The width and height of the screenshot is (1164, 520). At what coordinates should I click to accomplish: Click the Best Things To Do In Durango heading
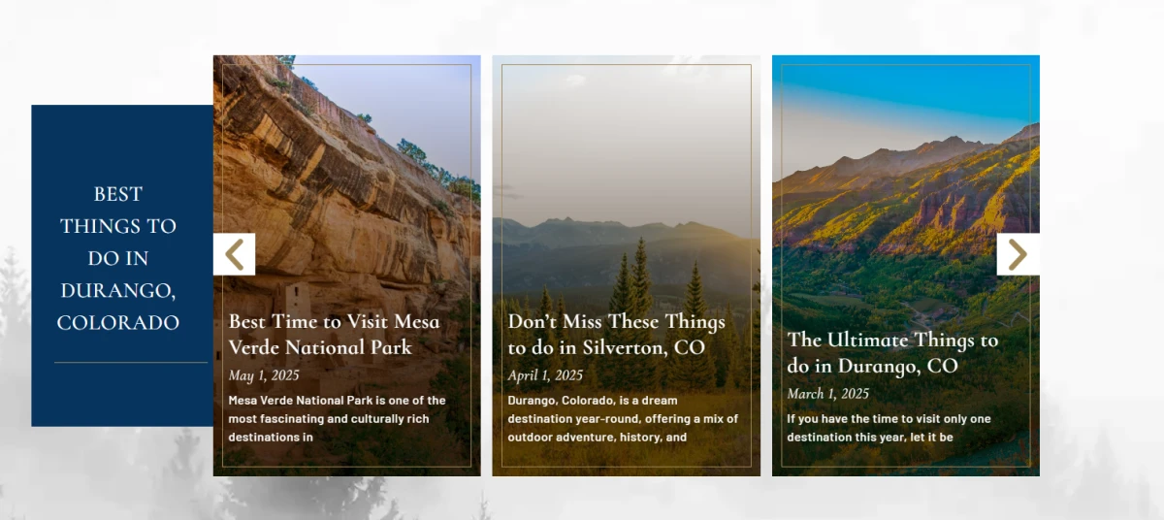pyautogui.click(x=118, y=258)
